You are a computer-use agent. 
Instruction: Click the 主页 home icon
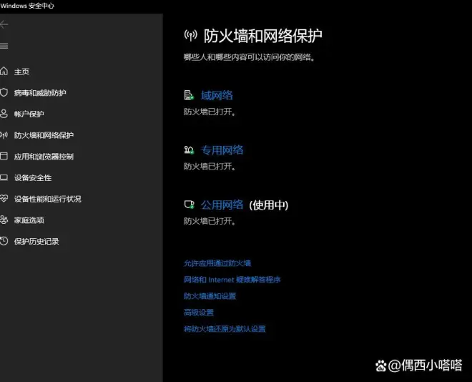4,72
